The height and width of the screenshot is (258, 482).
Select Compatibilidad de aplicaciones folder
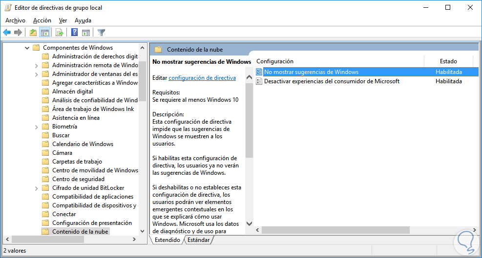tap(93, 196)
